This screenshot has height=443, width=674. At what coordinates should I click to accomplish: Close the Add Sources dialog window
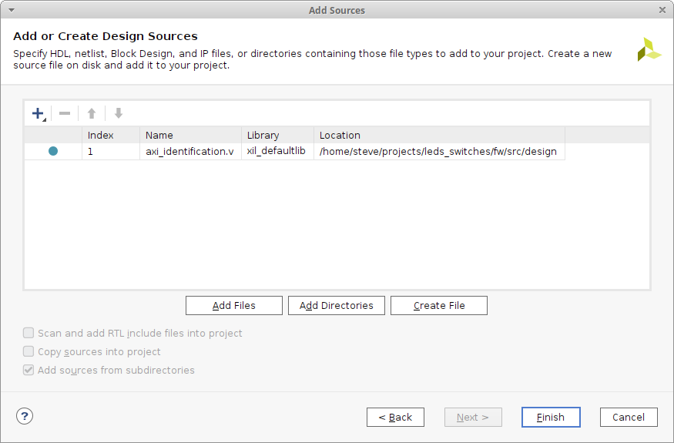662,10
